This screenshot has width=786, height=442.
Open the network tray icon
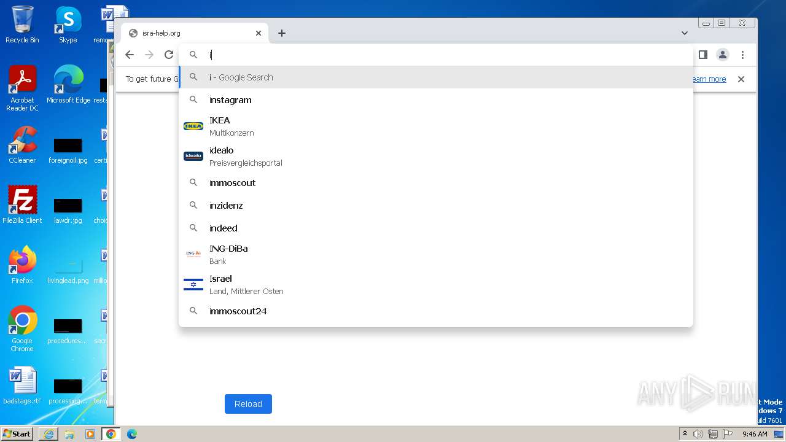(x=713, y=434)
